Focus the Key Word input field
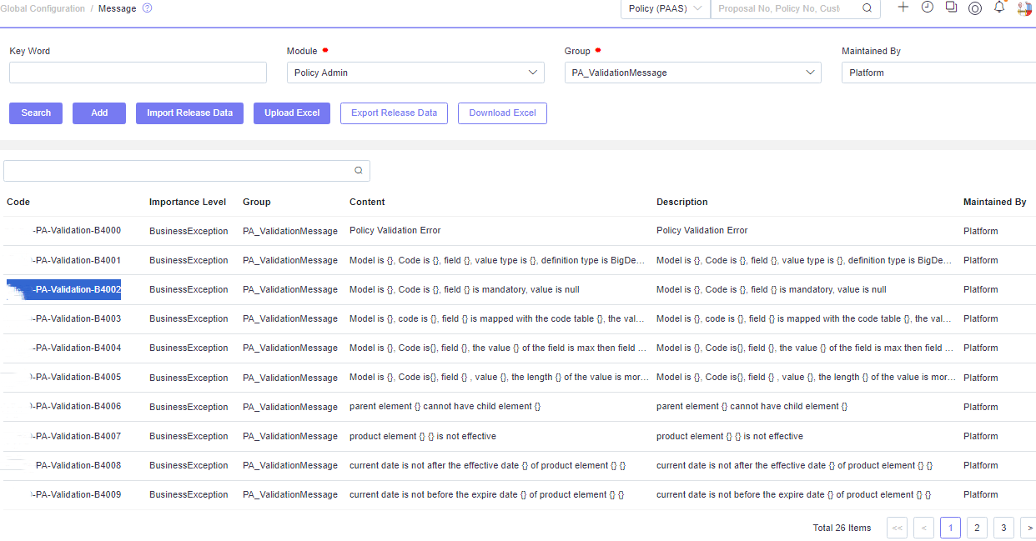 point(138,73)
